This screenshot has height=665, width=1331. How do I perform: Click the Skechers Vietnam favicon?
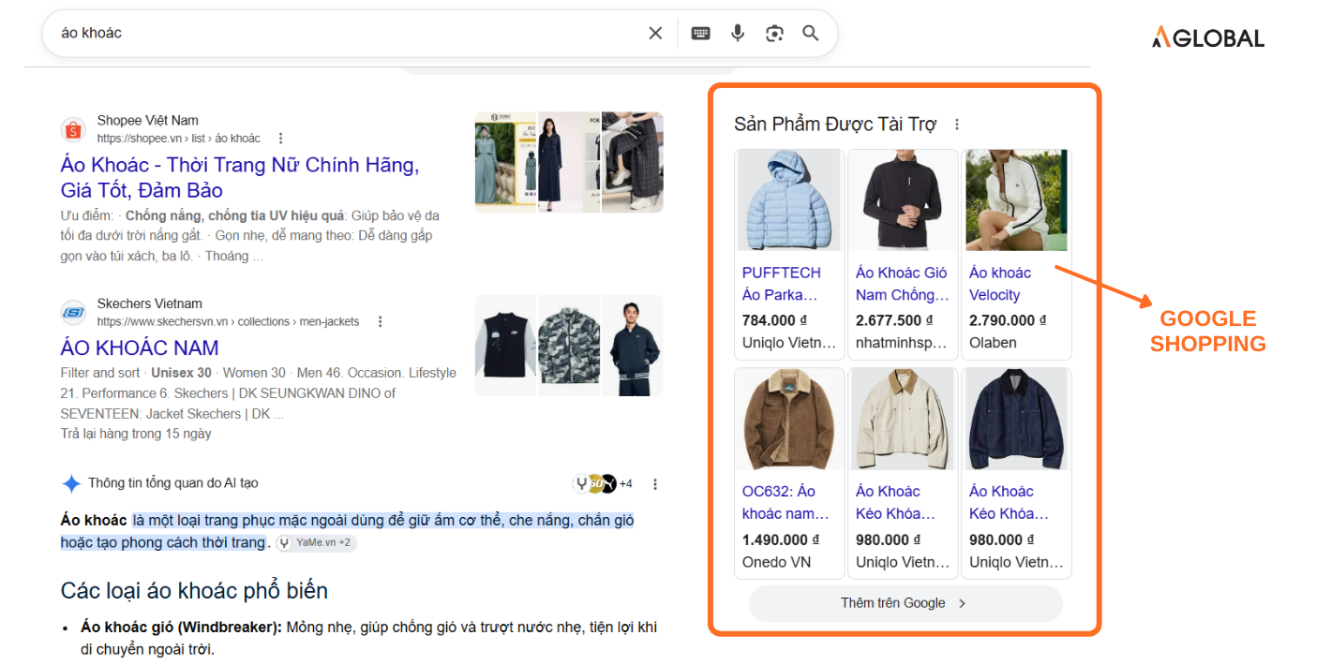pos(73,313)
